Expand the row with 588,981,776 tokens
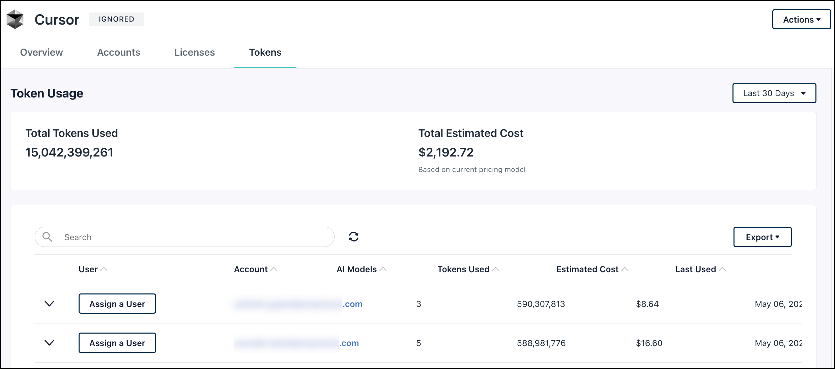This screenshot has height=369, width=835. 50,343
